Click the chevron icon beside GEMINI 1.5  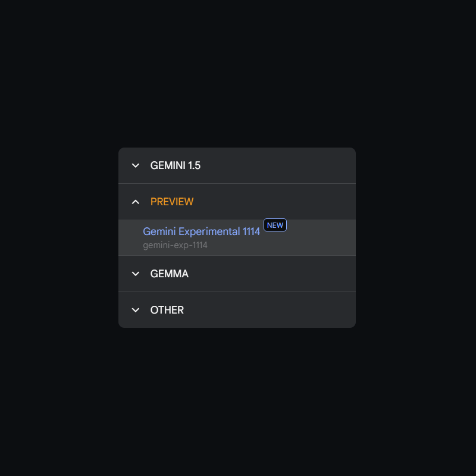[x=136, y=165]
